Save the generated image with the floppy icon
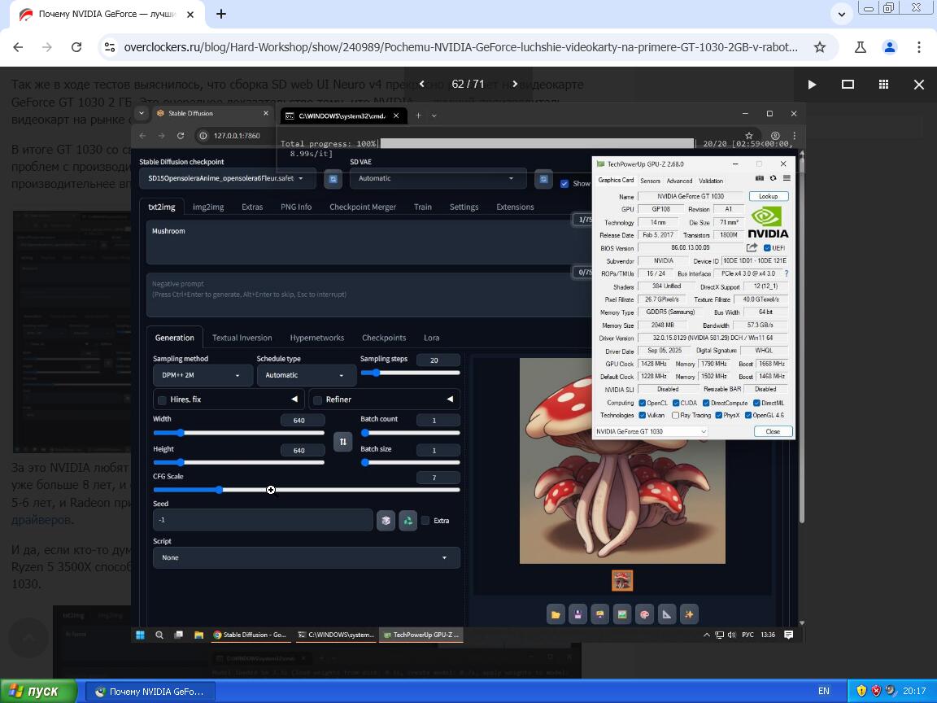Screen dimensions: 937x703 click(577, 614)
